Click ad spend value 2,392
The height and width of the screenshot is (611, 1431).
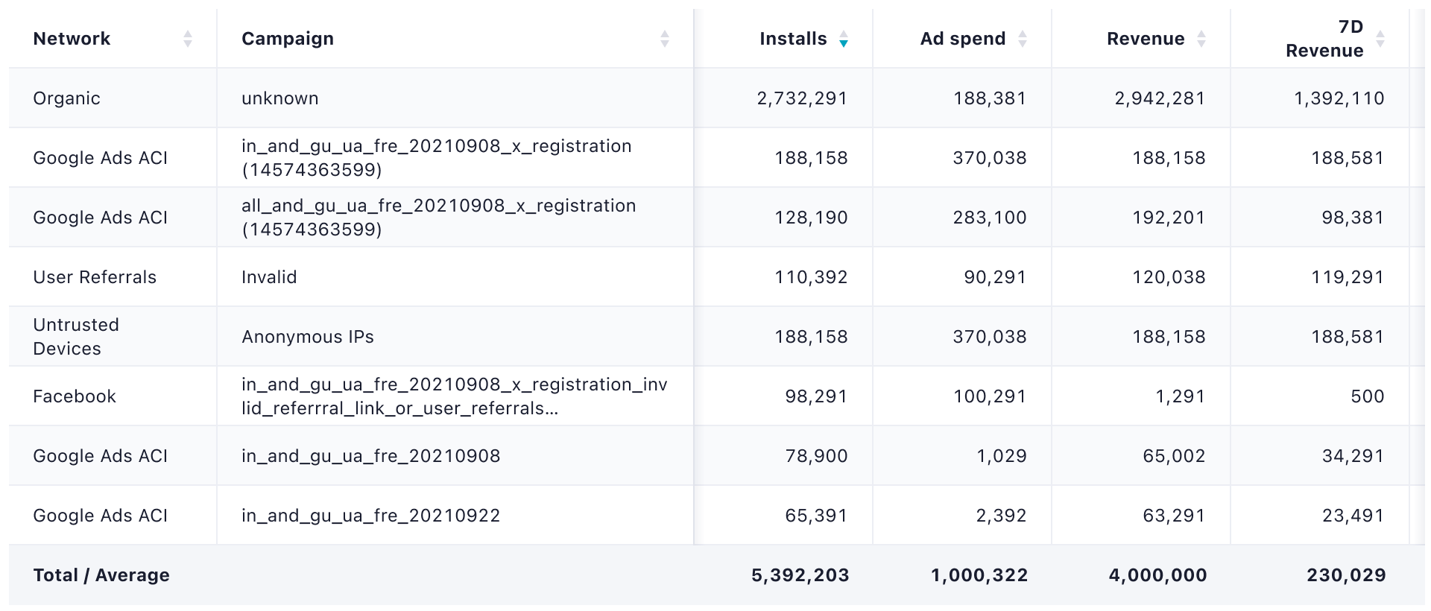1002,516
